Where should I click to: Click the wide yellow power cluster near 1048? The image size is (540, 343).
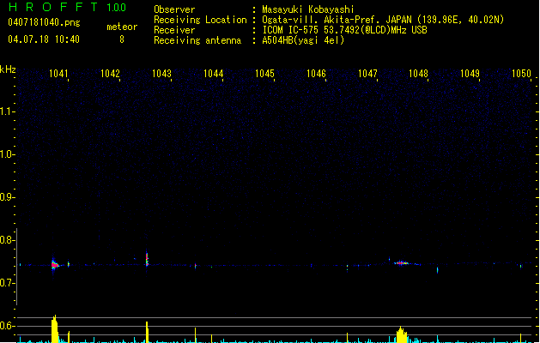[x=402, y=334]
